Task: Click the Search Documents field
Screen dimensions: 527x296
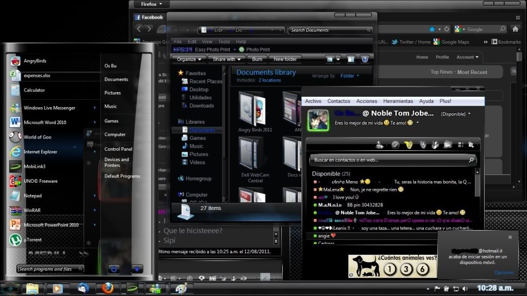Action: [x=331, y=30]
